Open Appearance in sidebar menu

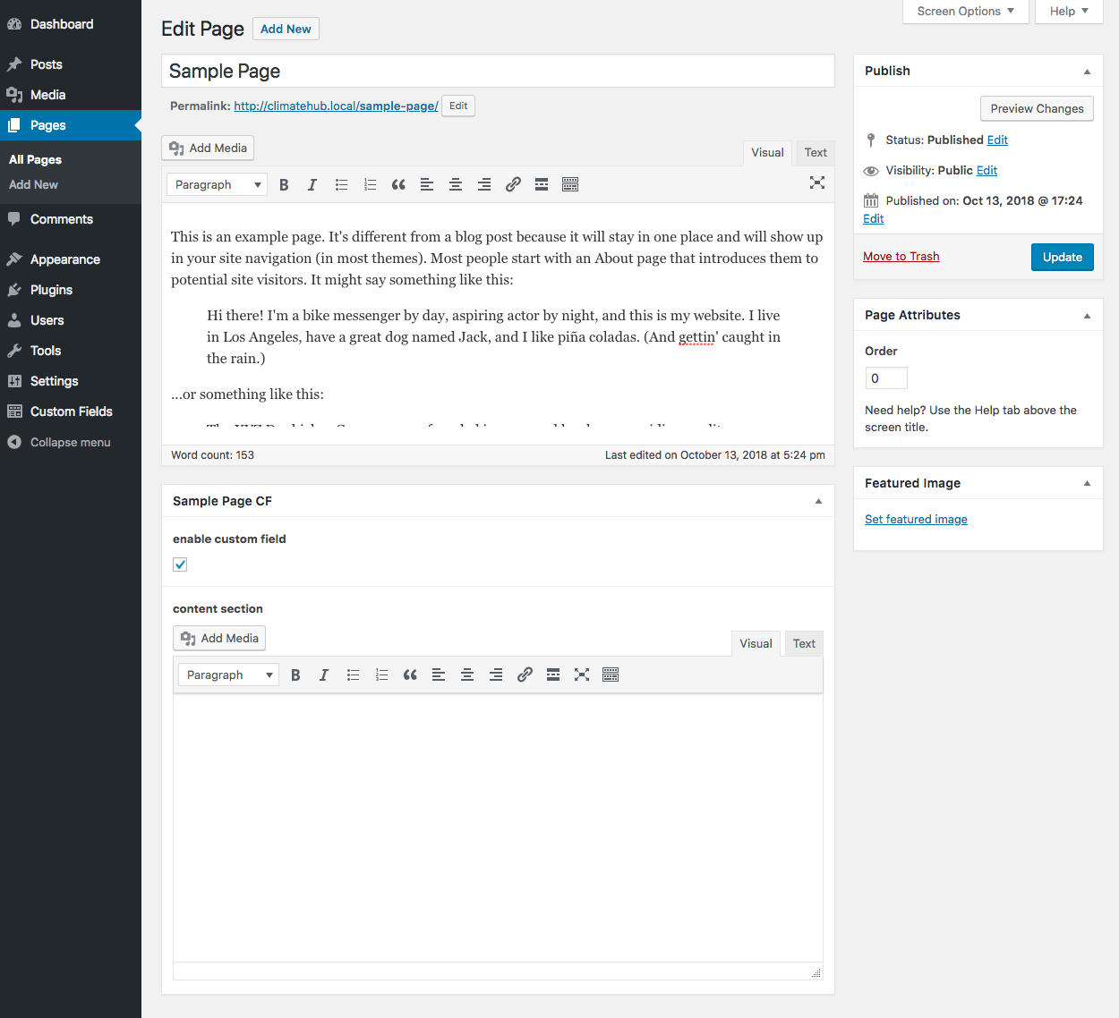pyautogui.click(x=71, y=259)
